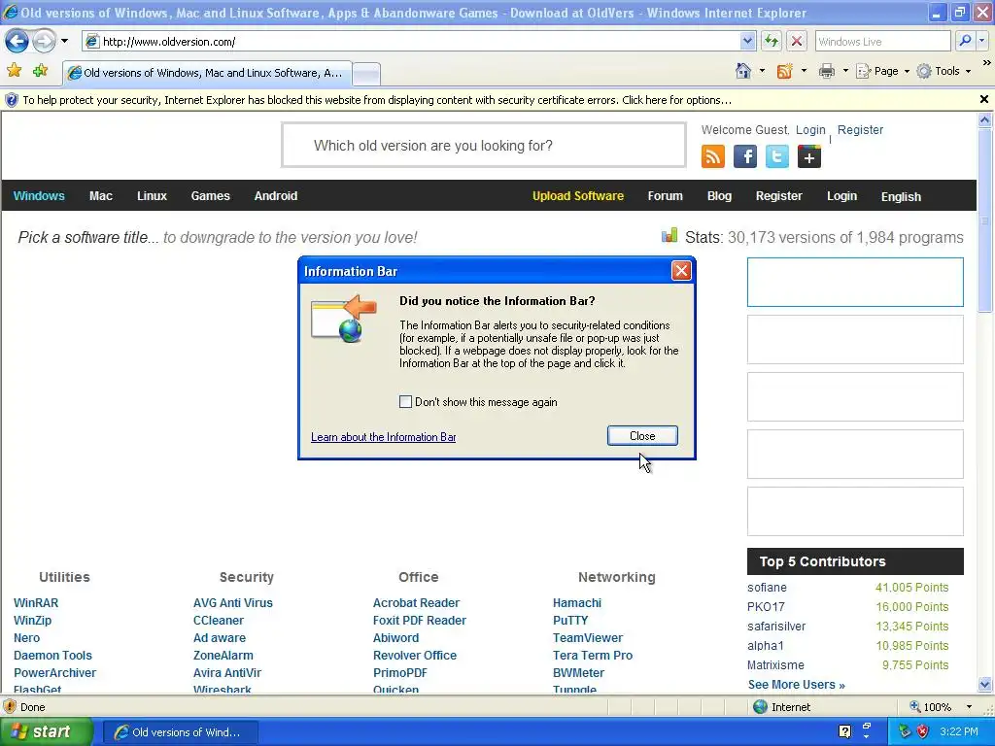Expand the address bar history dropdown
Viewport: 995px width, 746px height.
coord(747,42)
